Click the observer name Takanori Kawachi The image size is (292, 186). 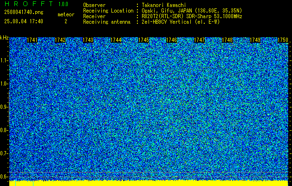164,5
